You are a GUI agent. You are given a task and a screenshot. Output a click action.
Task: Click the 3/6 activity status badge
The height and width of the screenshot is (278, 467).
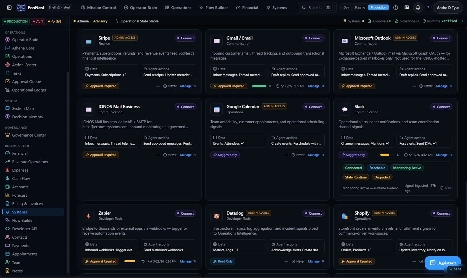[x=55, y=21]
